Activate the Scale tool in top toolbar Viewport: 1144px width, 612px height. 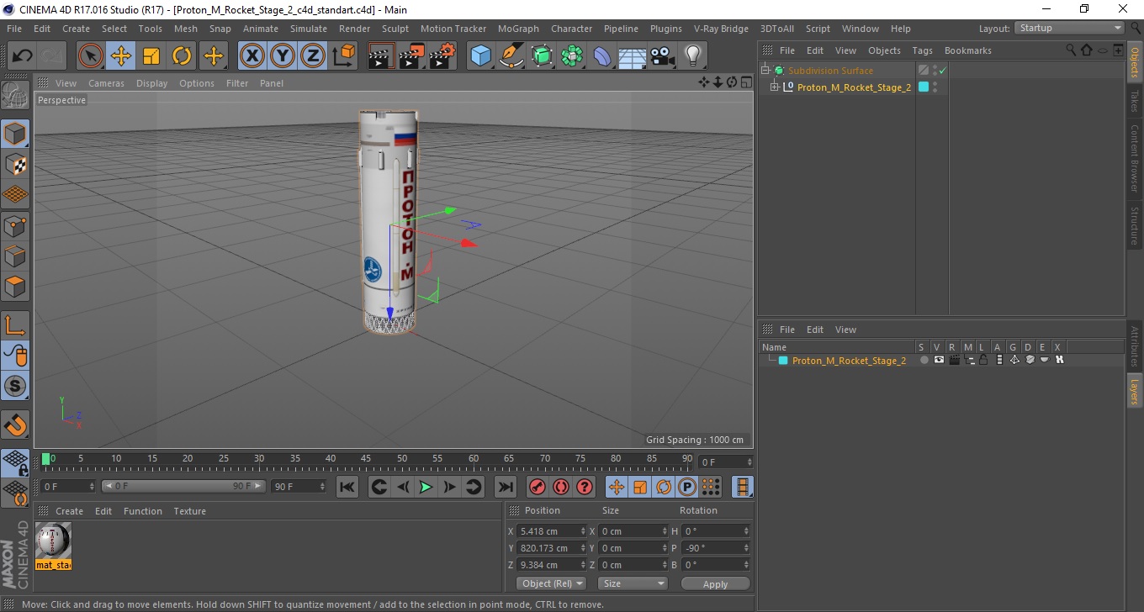(151, 56)
